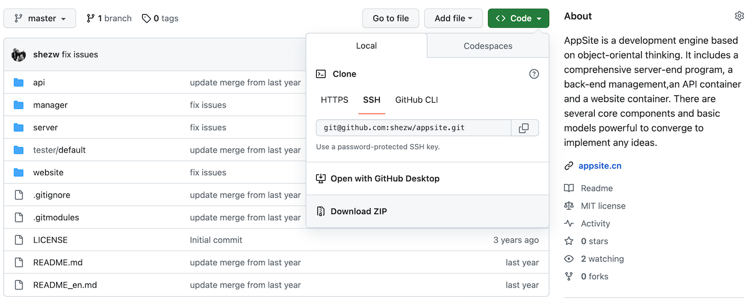Click the .gitmodules file icon
The width and height of the screenshot is (752, 301).
click(19, 218)
